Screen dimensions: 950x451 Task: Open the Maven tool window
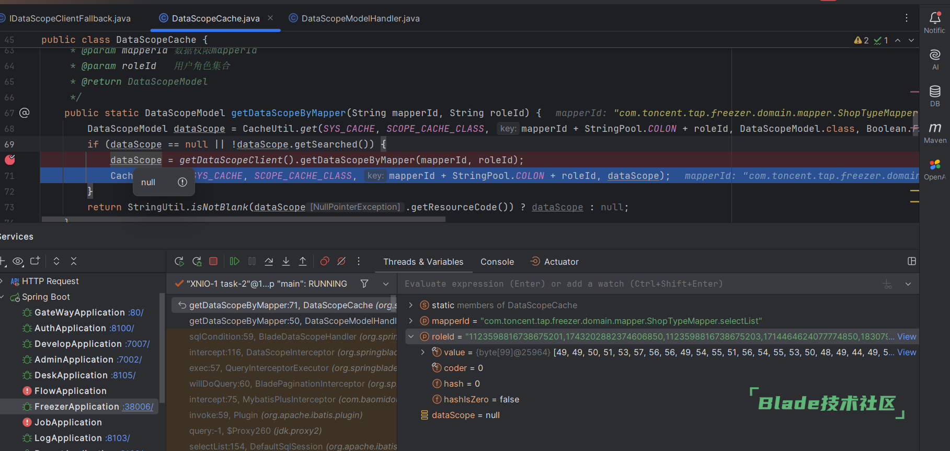click(x=935, y=132)
